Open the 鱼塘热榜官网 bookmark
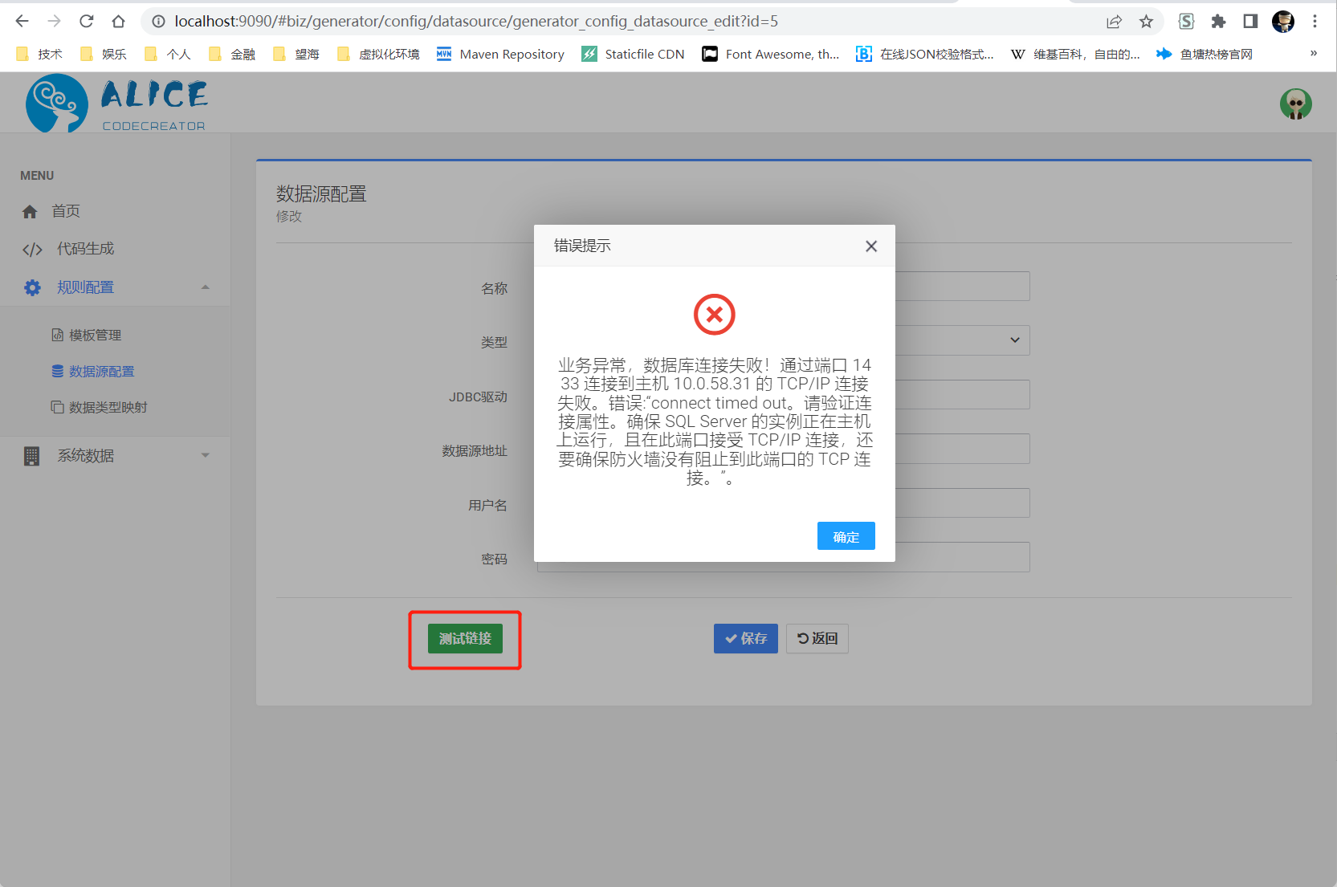The image size is (1337, 887). [1205, 54]
